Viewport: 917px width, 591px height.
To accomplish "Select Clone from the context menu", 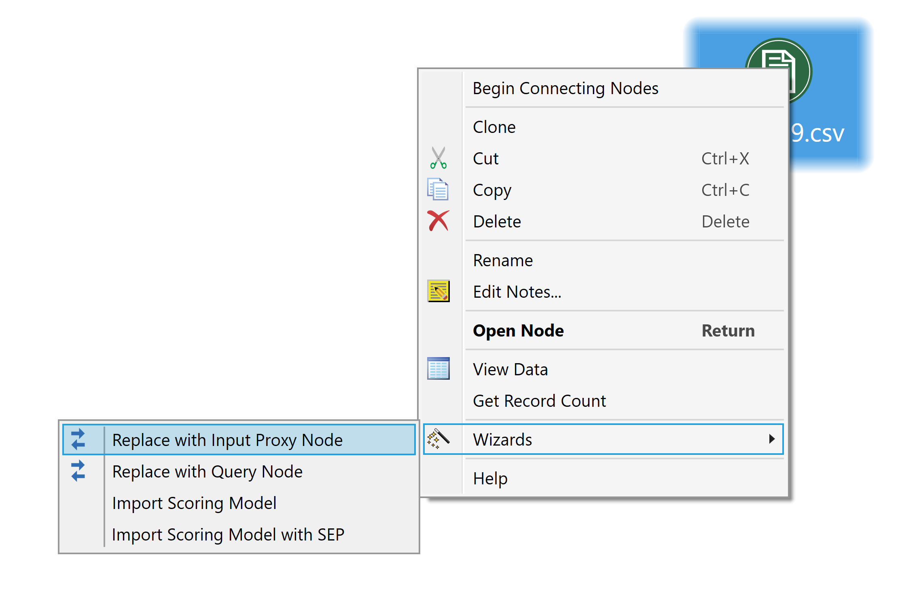I will click(x=494, y=126).
